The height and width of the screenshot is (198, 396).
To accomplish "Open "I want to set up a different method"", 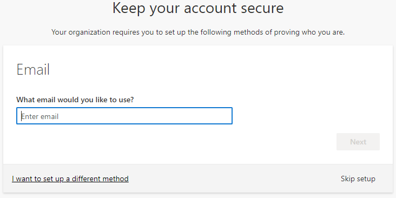I will tap(70, 179).
